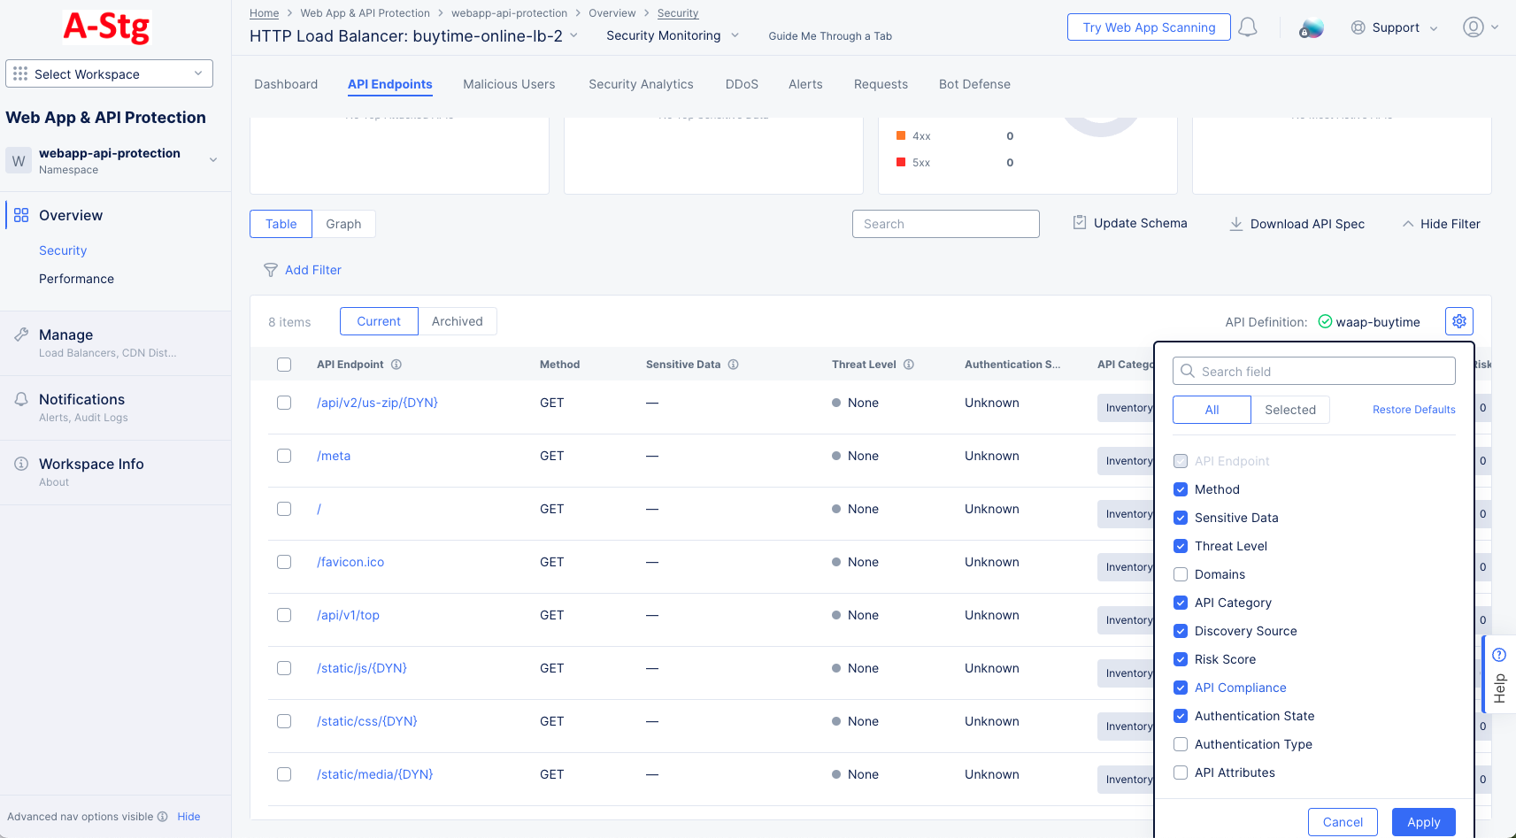Image resolution: width=1516 pixels, height=838 pixels.
Task: Click the AI assistant orb icon in header
Action: tap(1311, 27)
